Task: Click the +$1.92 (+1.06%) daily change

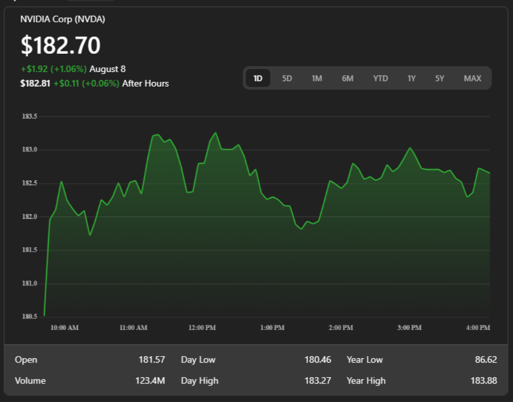Action: [x=53, y=69]
